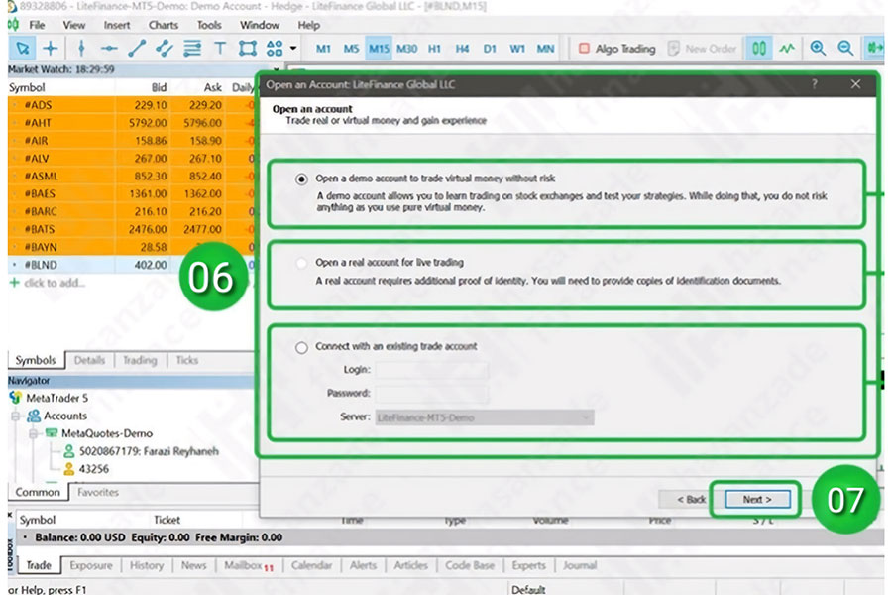Open the Help menu
Viewport: 892px width, 595px height.
(x=309, y=25)
